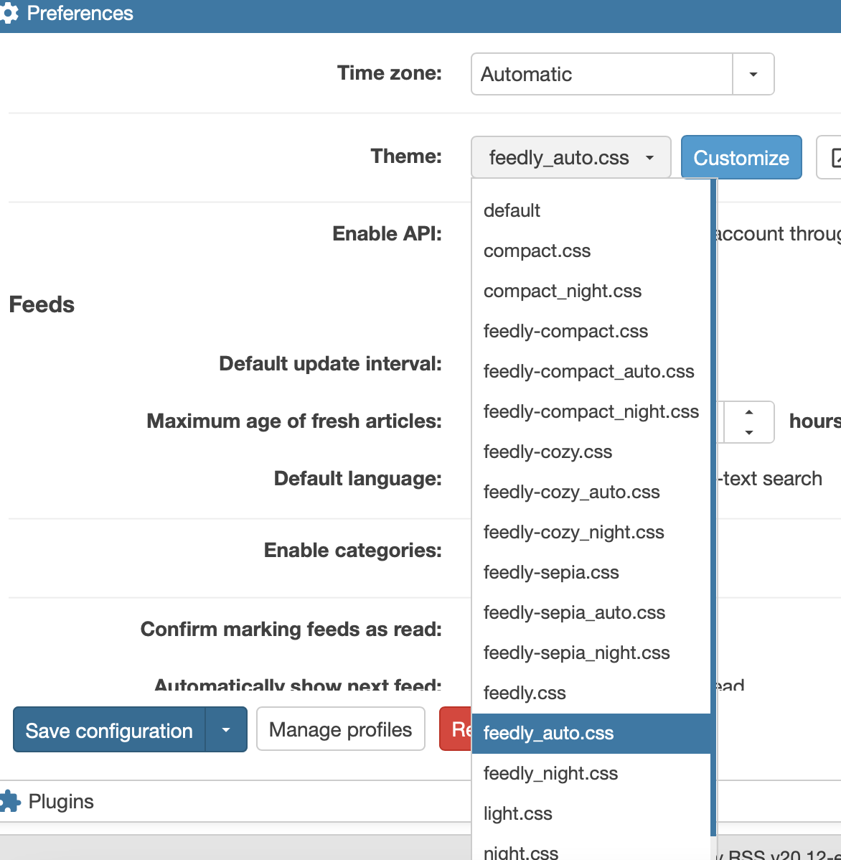Select feedly.css theme
Viewport: 841px width, 860px height.
pos(591,693)
